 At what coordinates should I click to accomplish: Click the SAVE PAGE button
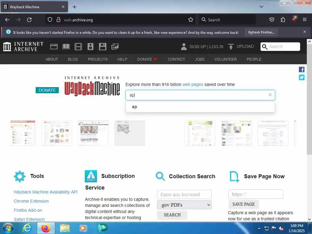coord(243,204)
